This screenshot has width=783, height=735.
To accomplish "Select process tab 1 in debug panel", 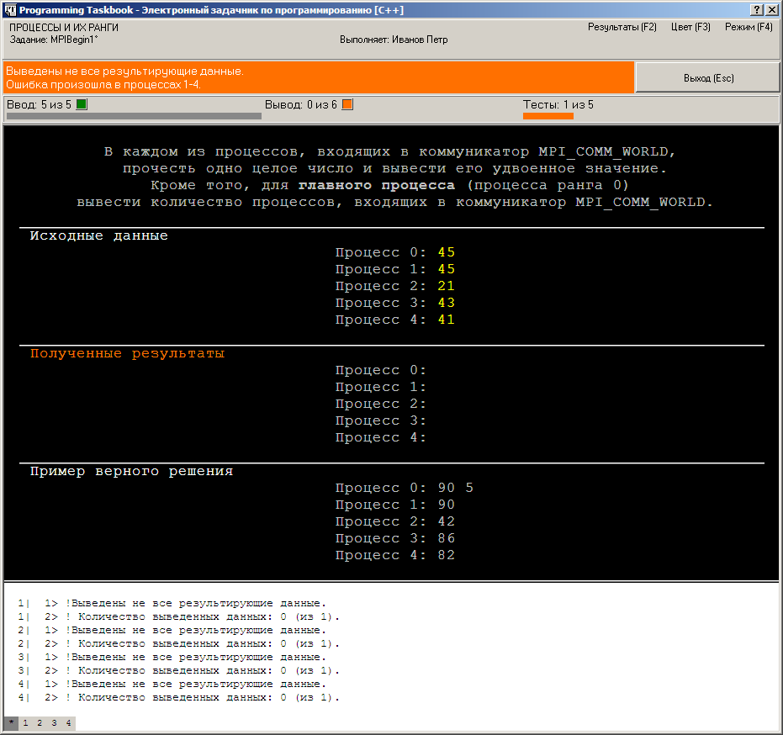I will pos(25,722).
